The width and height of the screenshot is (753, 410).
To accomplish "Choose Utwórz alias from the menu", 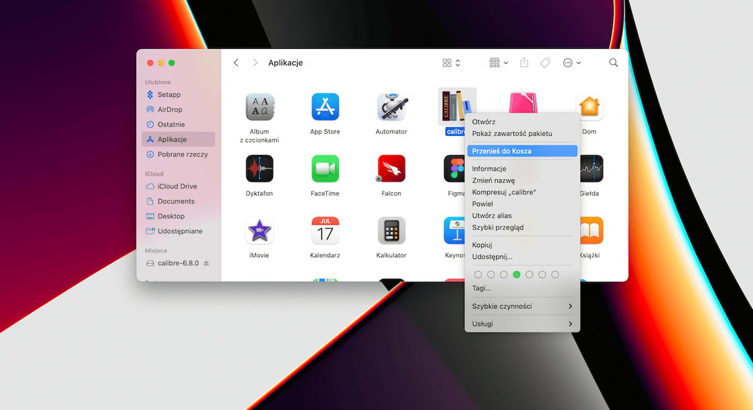I will [523, 216].
